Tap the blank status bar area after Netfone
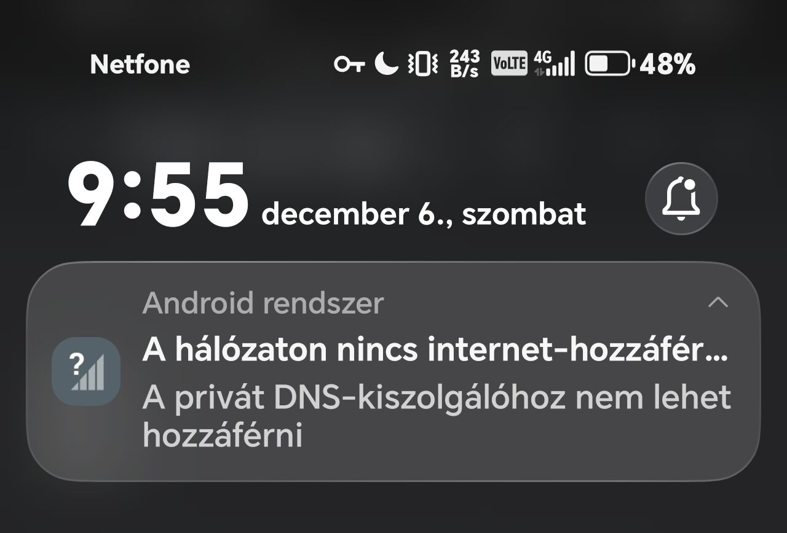 click(x=261, y=64)
